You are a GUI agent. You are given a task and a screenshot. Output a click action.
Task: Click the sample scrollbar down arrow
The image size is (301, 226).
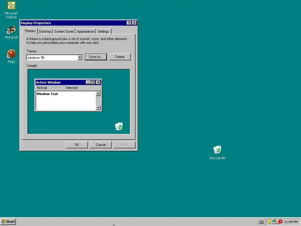tap(98, 108)
